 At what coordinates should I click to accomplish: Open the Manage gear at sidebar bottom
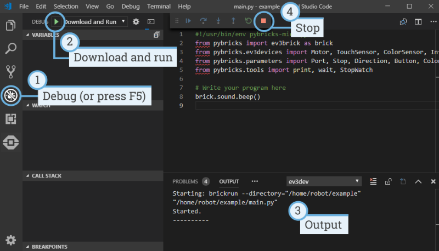click(10, 240)
